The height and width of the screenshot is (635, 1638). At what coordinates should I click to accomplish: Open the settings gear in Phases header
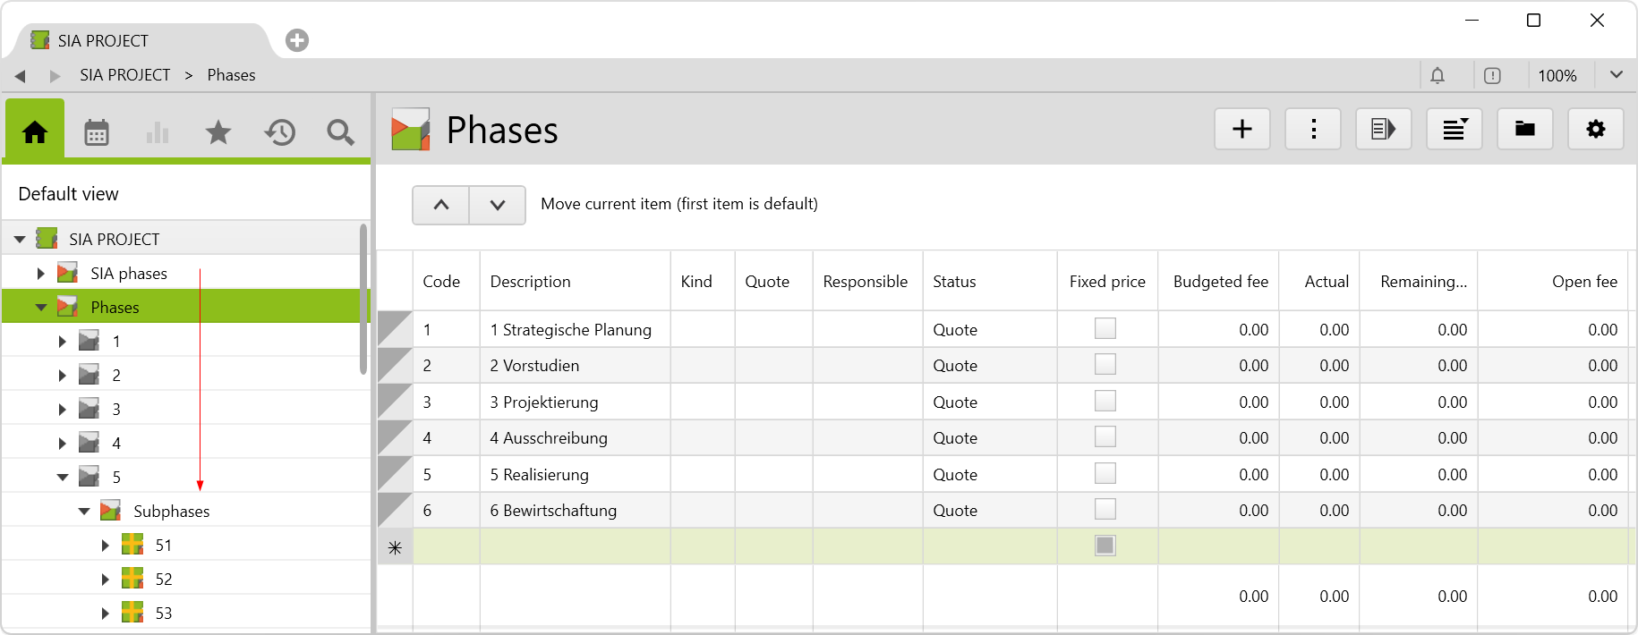1595,129
